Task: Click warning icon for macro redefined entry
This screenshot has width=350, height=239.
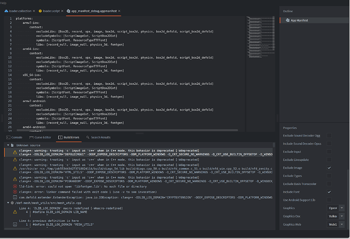Action: (x=15, y=212)
